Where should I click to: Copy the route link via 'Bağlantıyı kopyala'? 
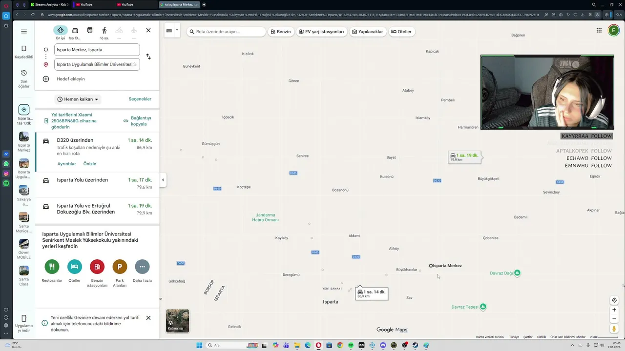138,121
